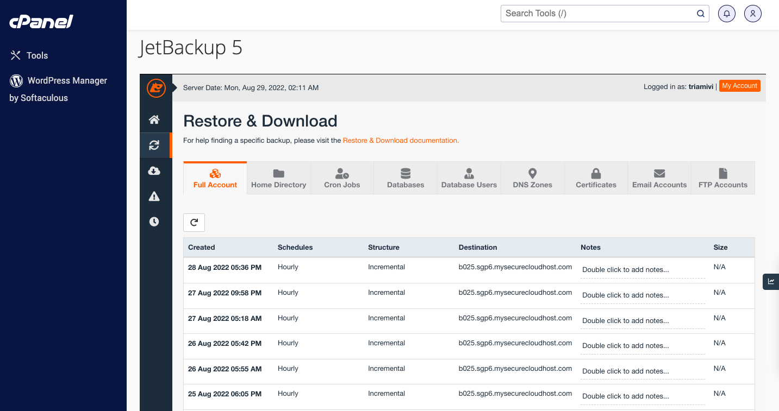Switch to the Cron Jobs tab
Screen dimensions: 779x411
pyautogui.click(x=342, y=178)
